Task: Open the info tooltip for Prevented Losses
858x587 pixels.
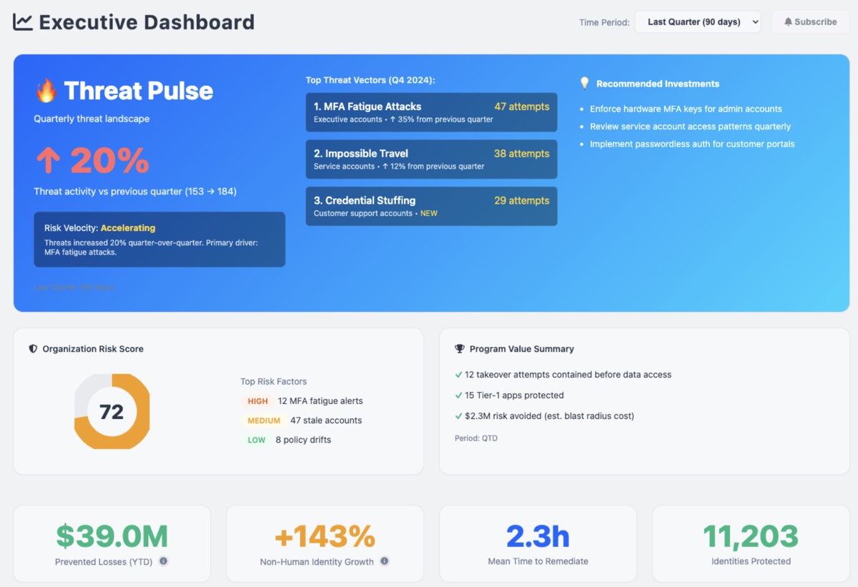Action: 163,562
